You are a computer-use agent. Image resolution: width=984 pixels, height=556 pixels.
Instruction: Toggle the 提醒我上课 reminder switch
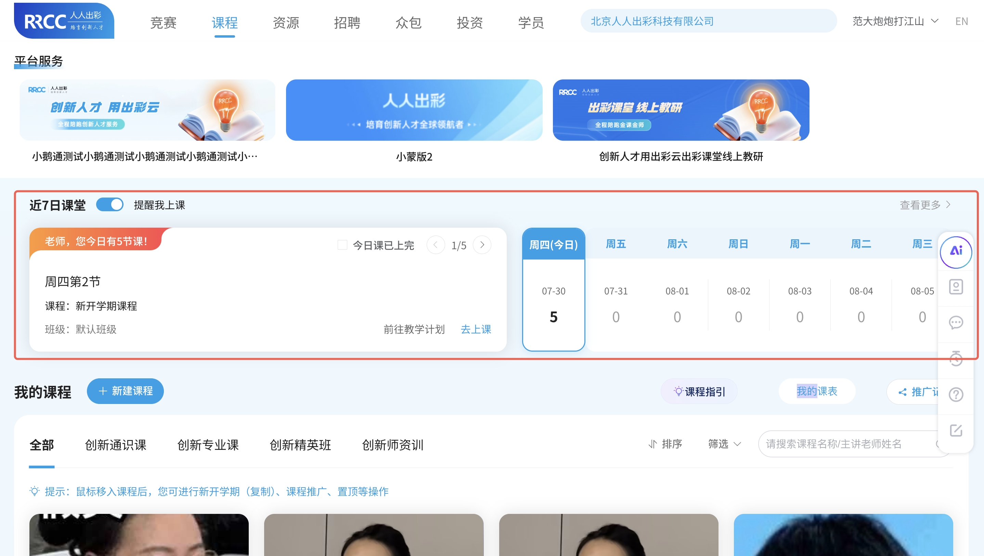coord(109,204)
